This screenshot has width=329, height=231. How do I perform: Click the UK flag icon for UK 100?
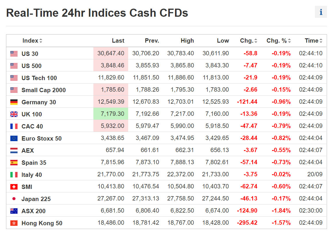[x=14, y=114]
